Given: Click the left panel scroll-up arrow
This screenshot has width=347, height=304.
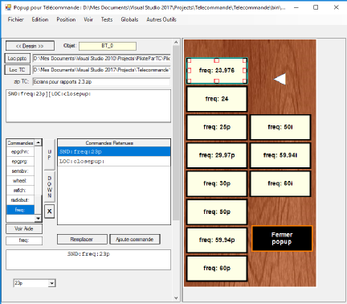Looking at the screenshot, I should [176, 42].
